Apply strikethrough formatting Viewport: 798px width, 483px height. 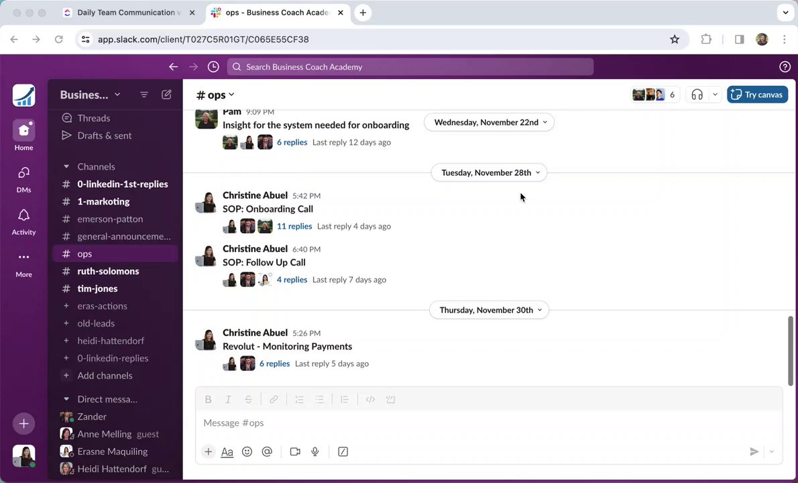click(x=248, y=400)
